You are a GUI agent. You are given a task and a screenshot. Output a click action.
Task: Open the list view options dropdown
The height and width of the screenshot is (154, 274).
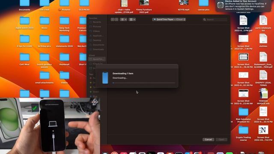123,19
